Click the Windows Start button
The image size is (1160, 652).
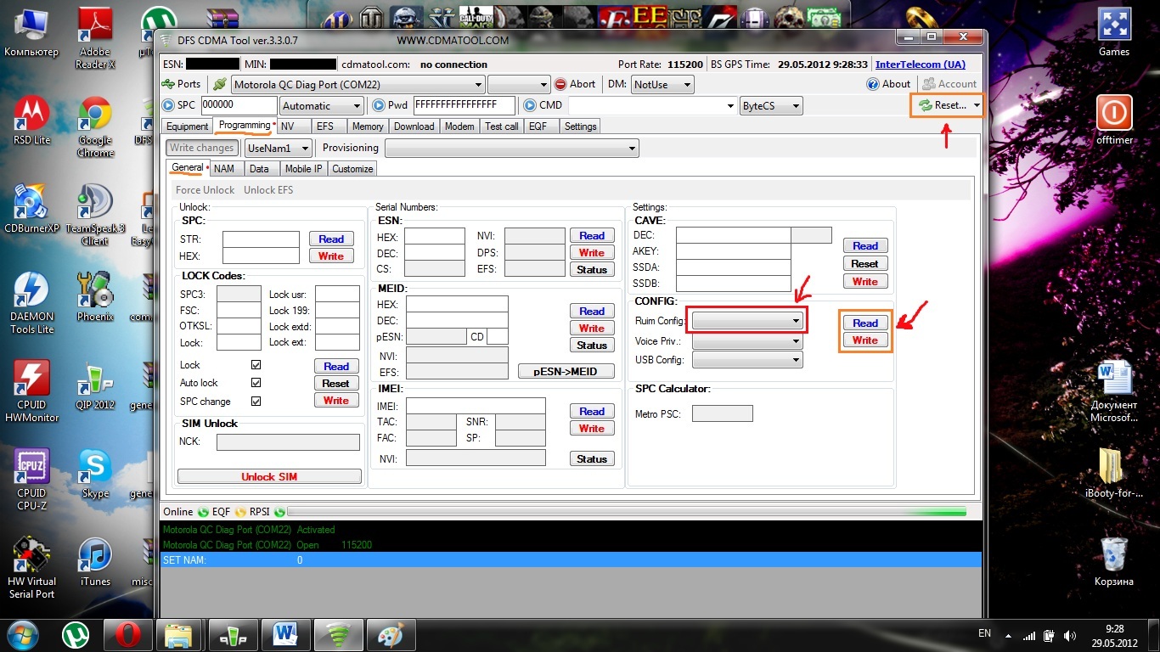(x=23, y=634)
